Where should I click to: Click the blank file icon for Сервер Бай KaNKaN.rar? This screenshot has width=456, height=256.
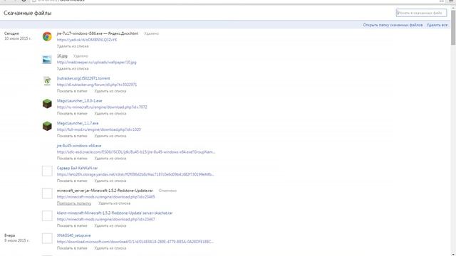click(47, 171)
